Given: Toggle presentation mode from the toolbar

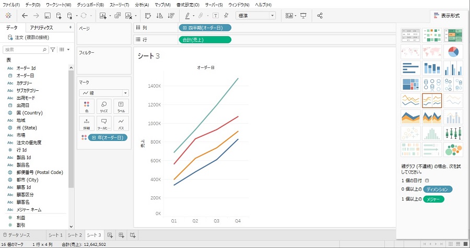Looking at the screenshot, I should 303,16.
